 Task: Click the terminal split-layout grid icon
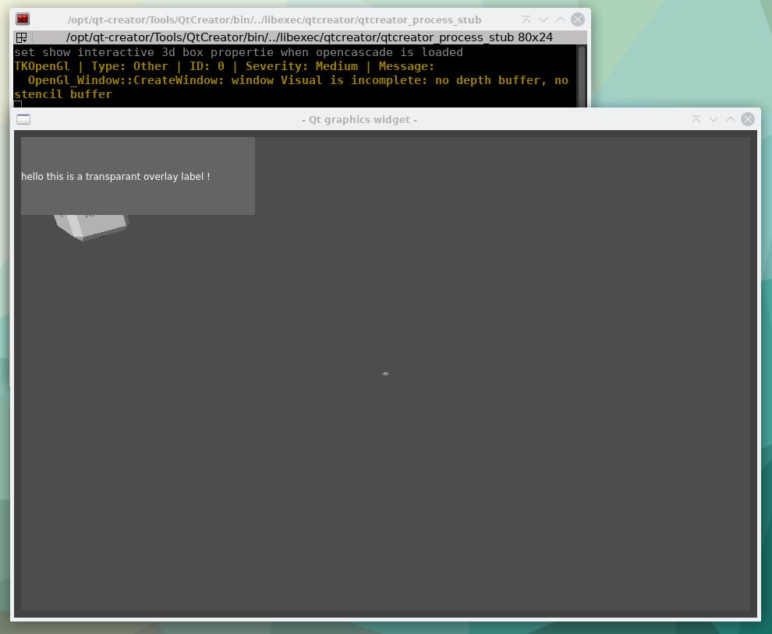[21, 37]
